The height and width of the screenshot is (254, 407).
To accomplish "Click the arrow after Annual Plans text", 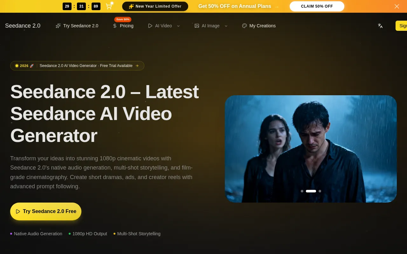I will [x=277, y=7].
